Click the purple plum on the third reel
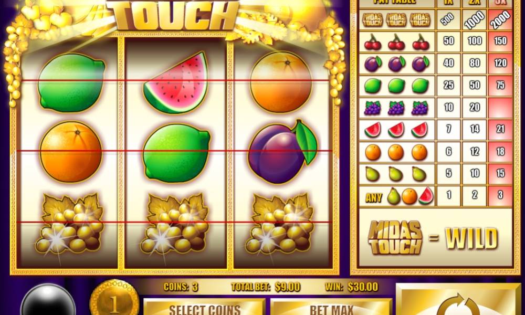 [282, 152]
